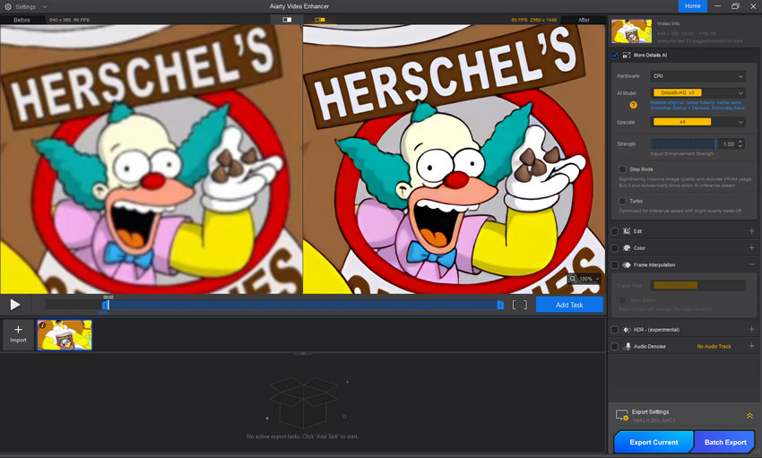Select the imported clip thumbnail
Screen dimensions: 762x458
coord(65,334)
